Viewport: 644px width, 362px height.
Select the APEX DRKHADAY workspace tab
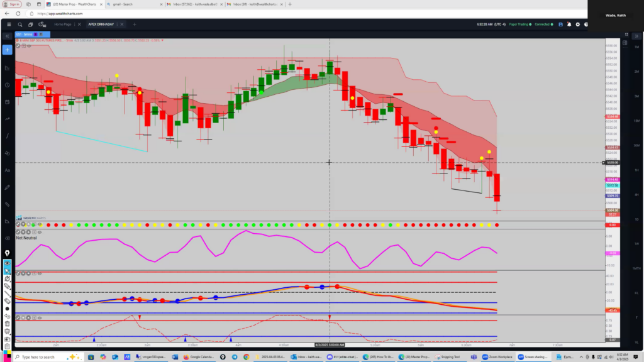click(x=101, y=25)
